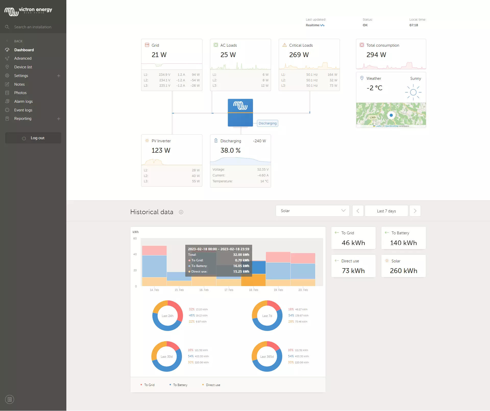The width and height of the screenshot is (490, 411).
Task: Click the Historical data info icon
Action: (x=181, y=212)
